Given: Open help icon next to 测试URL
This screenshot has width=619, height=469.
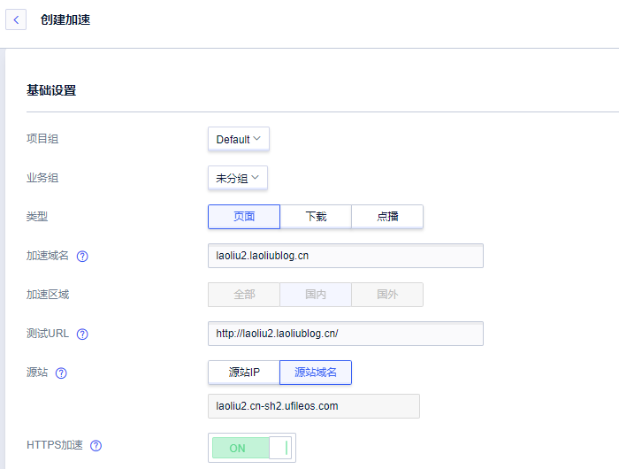Looking at the screenshot, I should (x=82, y=334).
